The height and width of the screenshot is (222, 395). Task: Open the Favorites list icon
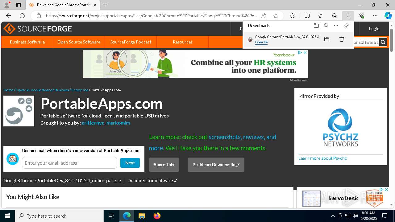coord(321,16)
